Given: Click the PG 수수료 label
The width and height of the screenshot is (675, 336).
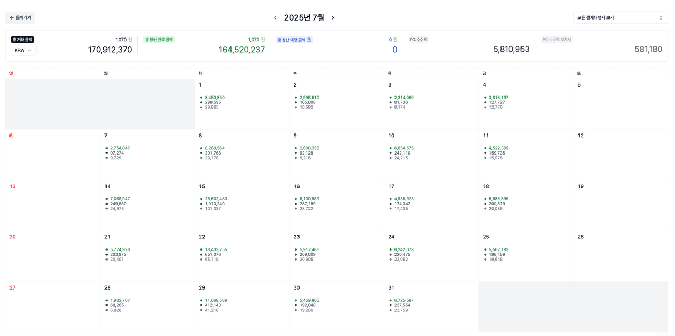Looking at the screenshot, I should [x=419, y=40].
